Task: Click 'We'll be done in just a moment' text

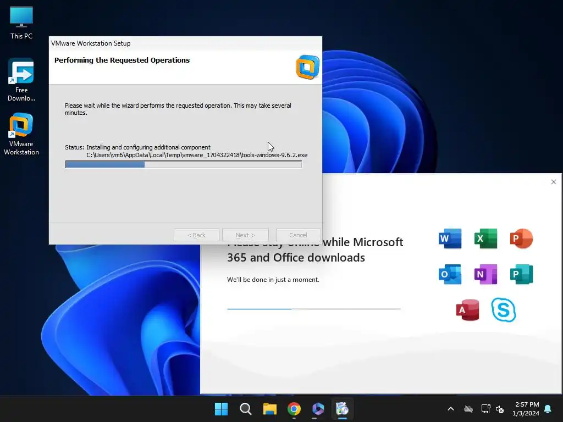Action: click(x=273, y=280)
